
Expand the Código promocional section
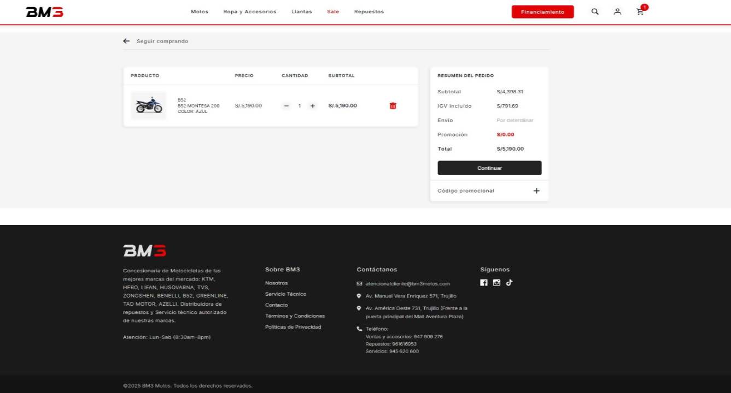point(489,191)
